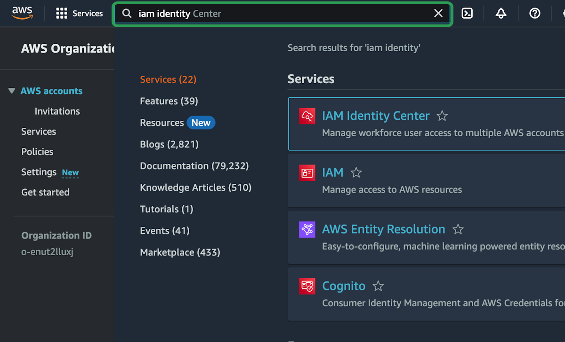This screenshot has width=565, height=342.
Task: Filter results by Features (39)
Action: (169, 101)
